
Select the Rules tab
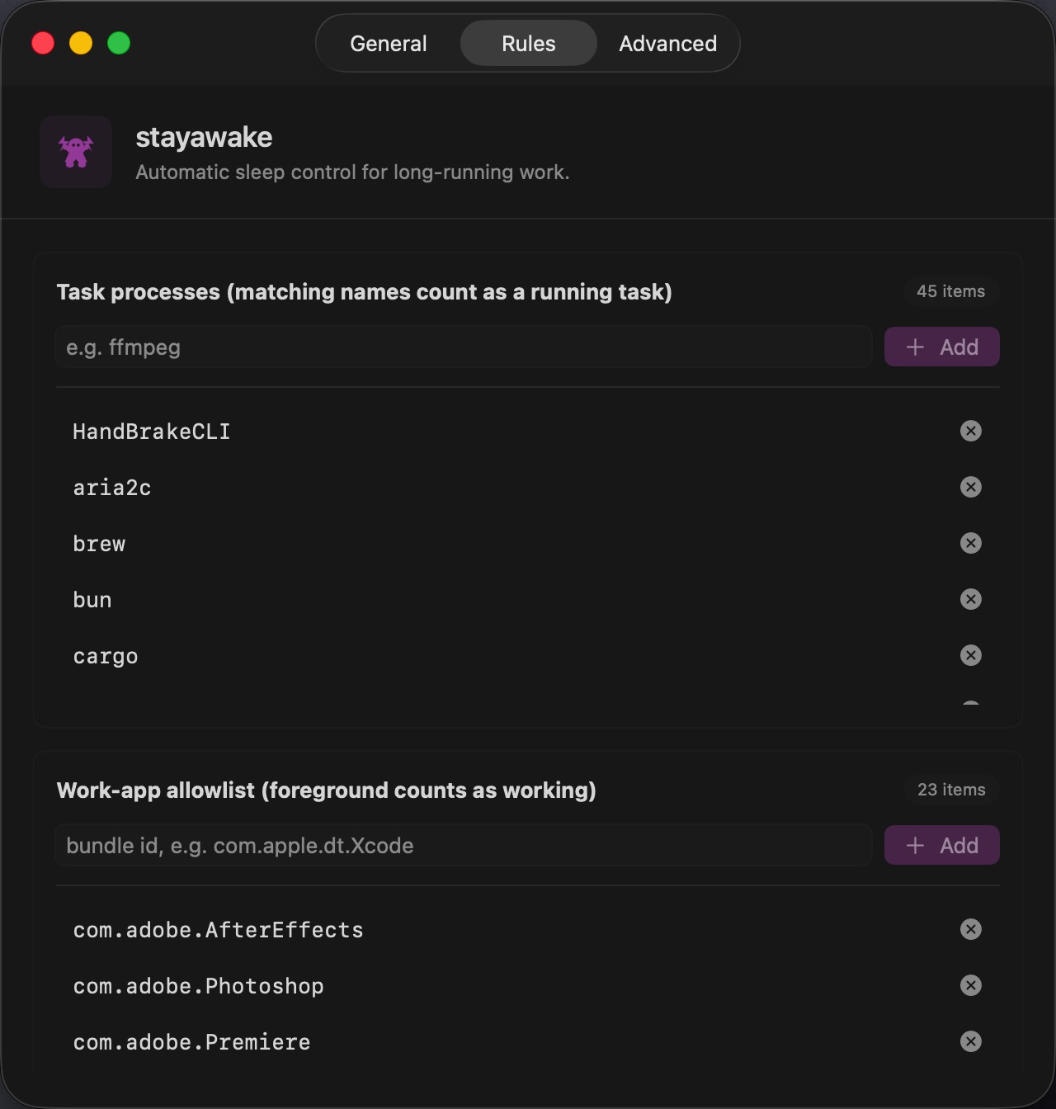pos(528,43)
